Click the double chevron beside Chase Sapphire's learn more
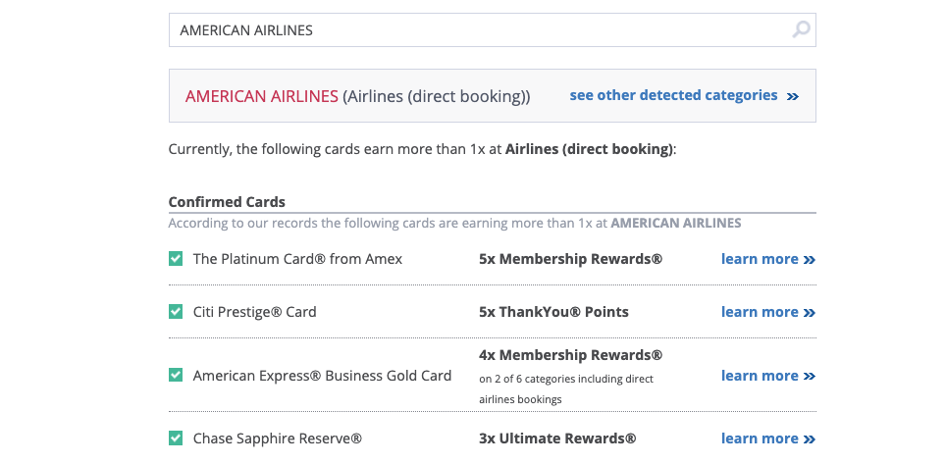The image size is (945, 464). pyautogui.click(x=810, y=439)
